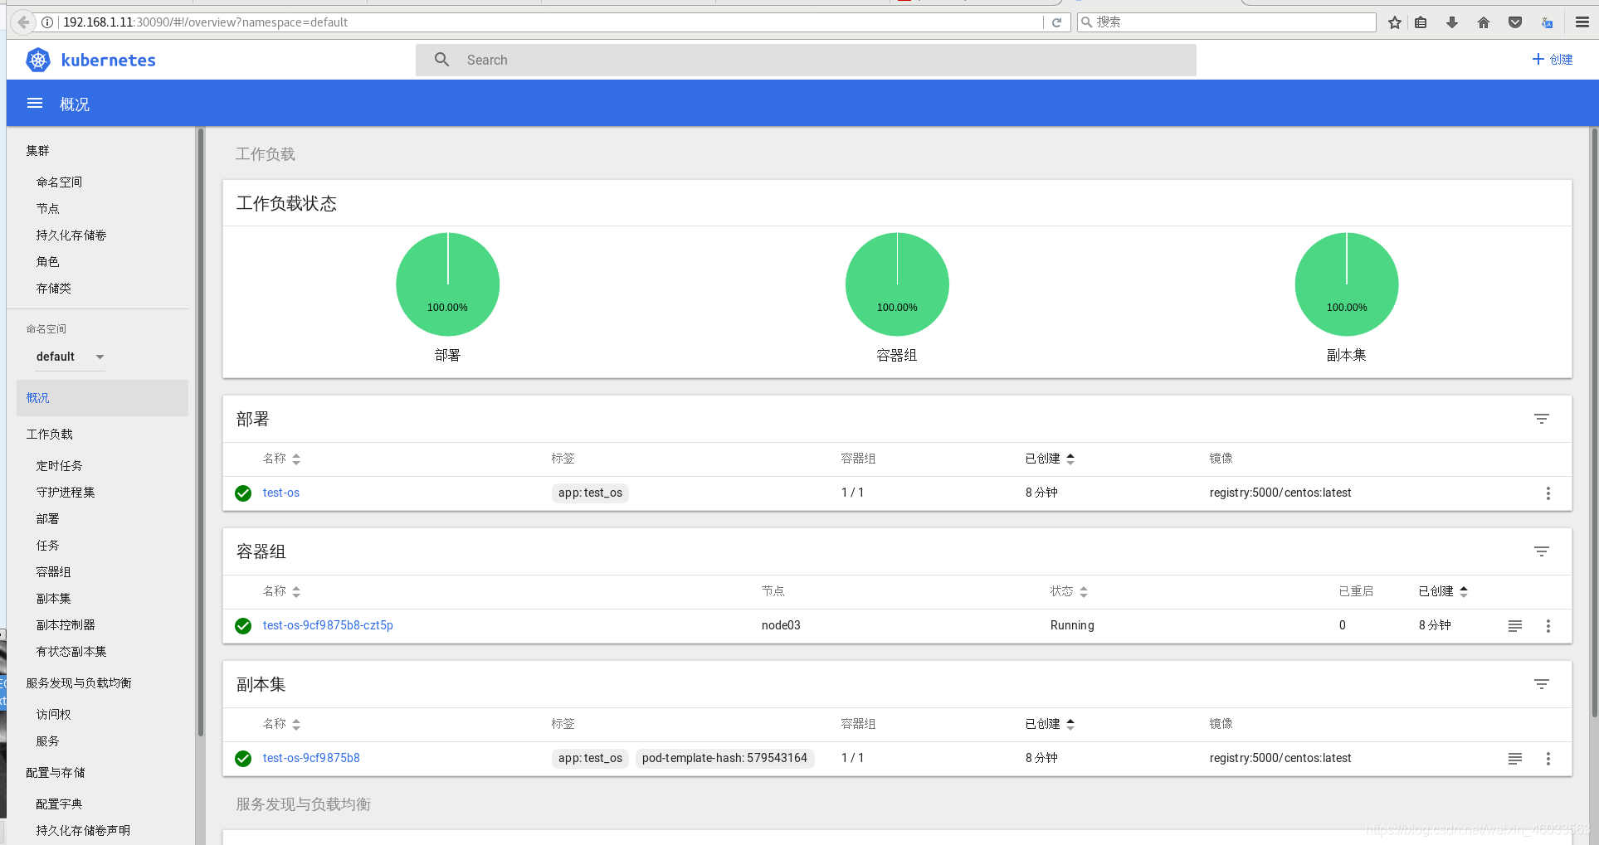Click the 副本集 100% pie chart

(1347, 284)
